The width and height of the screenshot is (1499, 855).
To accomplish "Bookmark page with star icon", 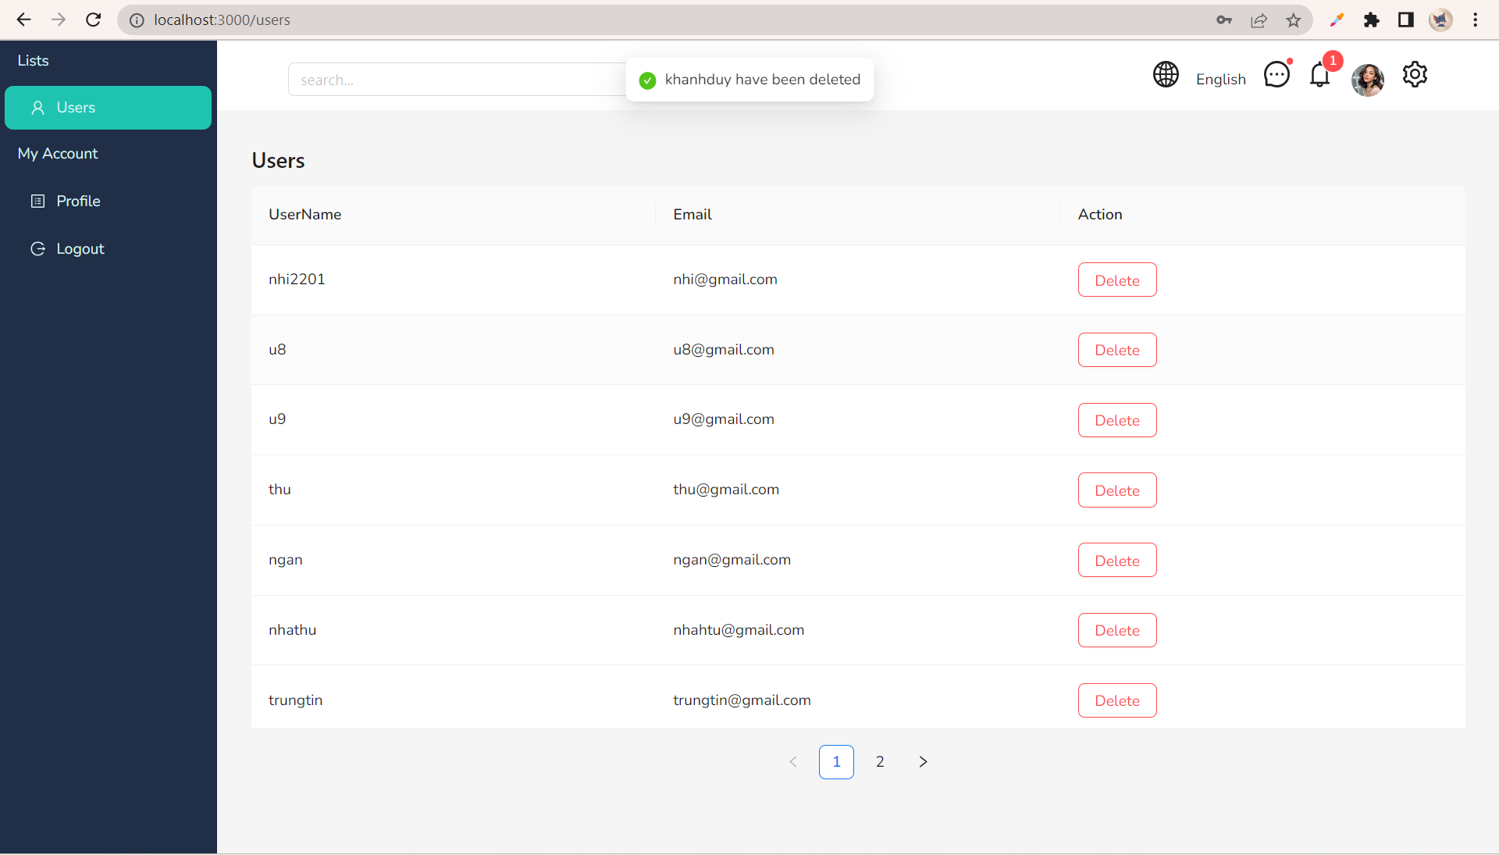I will [x=1294, y=20].
